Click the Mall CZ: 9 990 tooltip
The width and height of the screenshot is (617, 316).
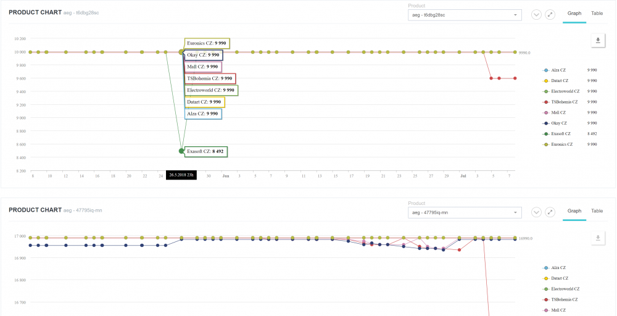click(203, 67)
